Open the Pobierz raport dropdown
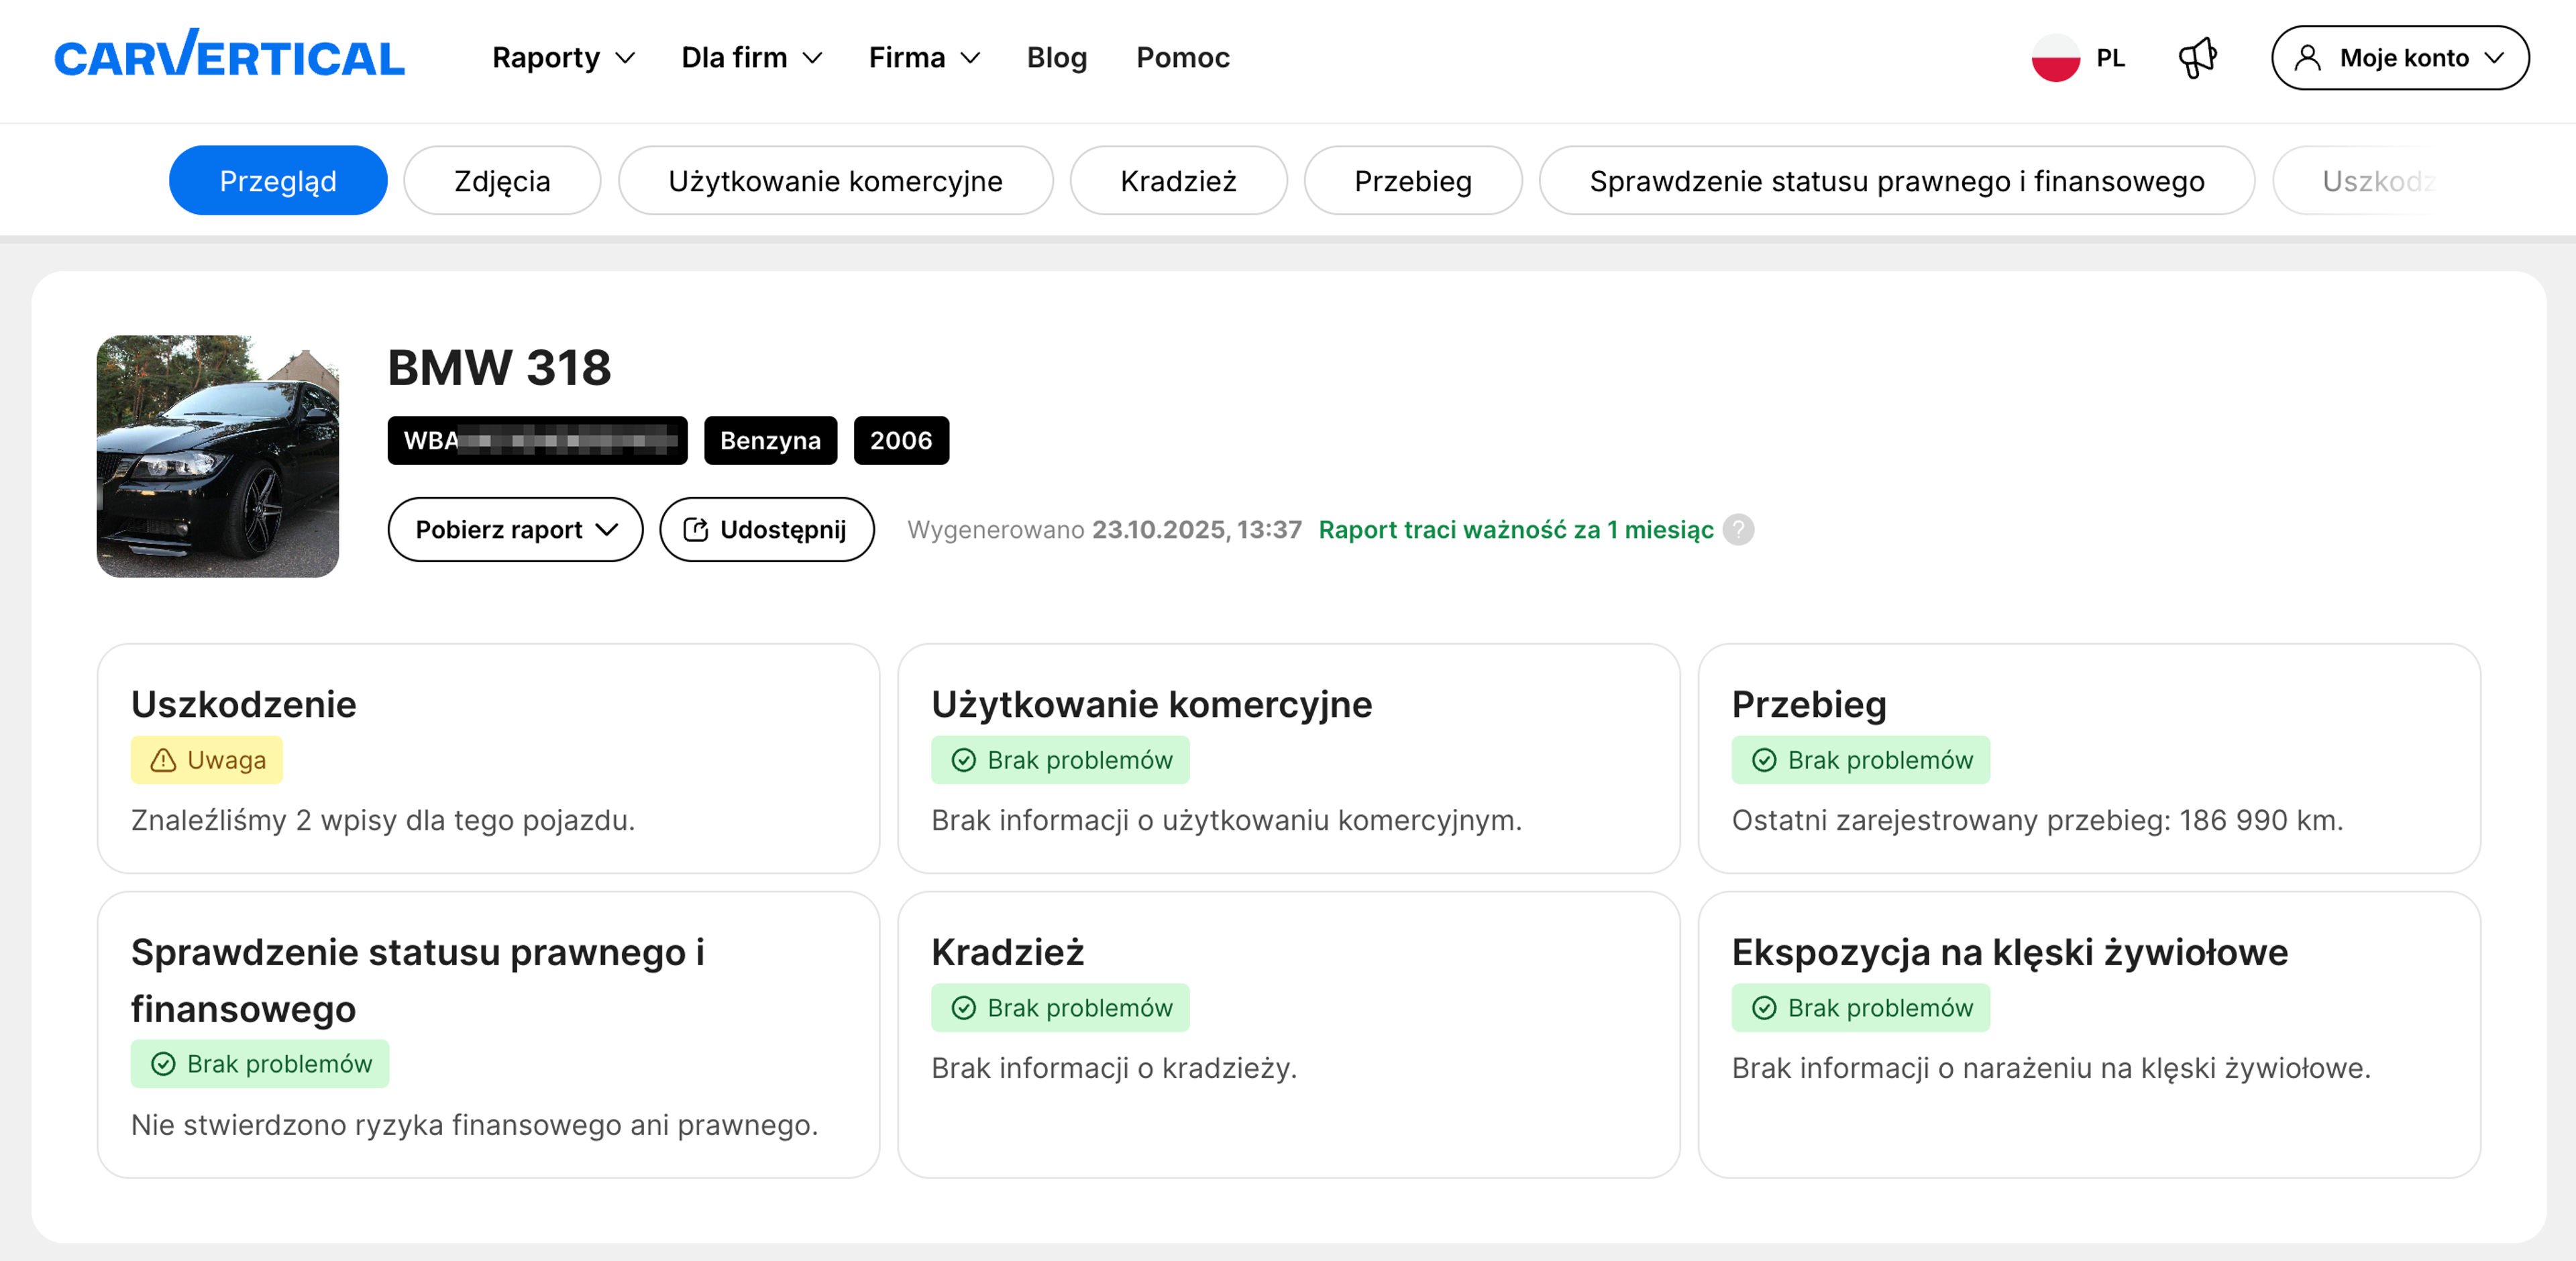The height and width of the screenshot is (1261, 2576). (515, 530)
